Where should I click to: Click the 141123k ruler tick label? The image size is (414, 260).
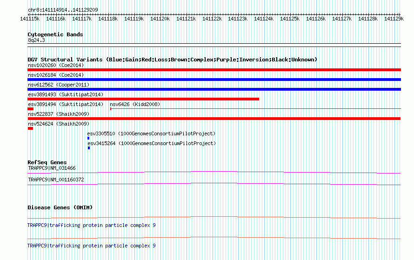[238, 19]
